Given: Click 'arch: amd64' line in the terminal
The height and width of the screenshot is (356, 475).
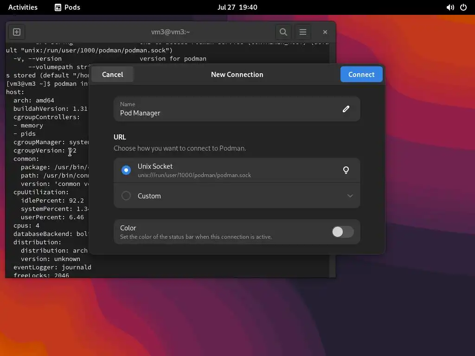Looking at the screenshot, I should tap(33, 100).
